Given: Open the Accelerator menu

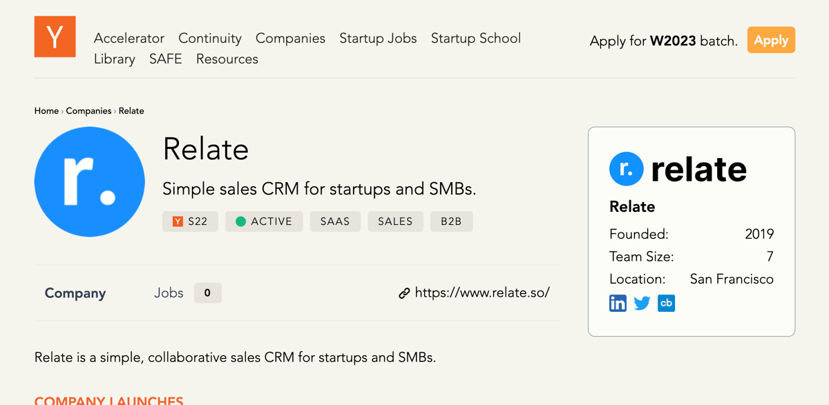Looking at the screenshot, I should [x=129, y=38].
